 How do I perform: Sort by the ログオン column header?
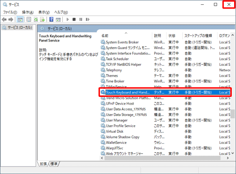coord(224,36)
